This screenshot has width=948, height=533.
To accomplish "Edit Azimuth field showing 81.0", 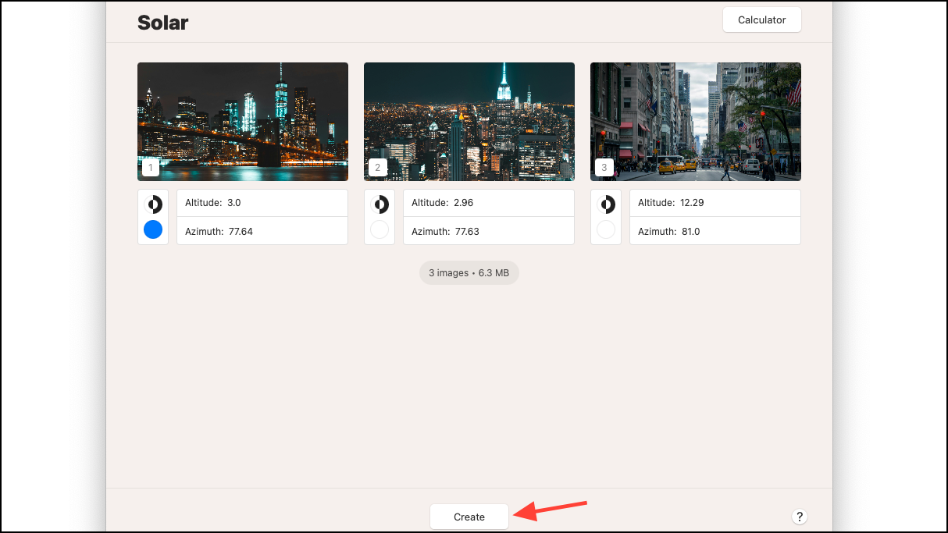I will 715,231.
